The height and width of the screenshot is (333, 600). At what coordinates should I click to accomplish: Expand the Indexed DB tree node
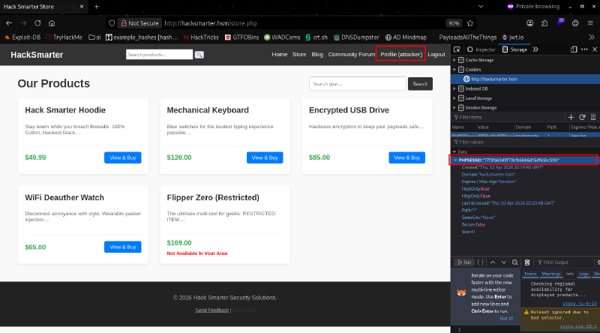(x=454, y=88)
